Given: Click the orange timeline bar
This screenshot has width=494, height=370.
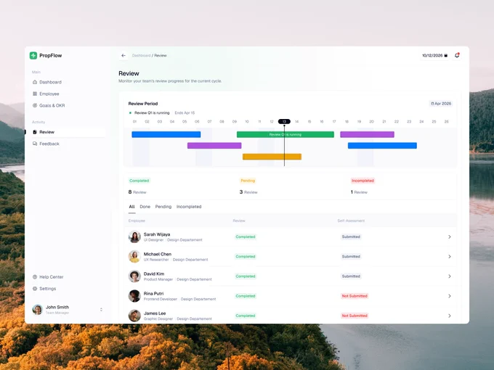Looking at the screenshot, I should 272,157.
